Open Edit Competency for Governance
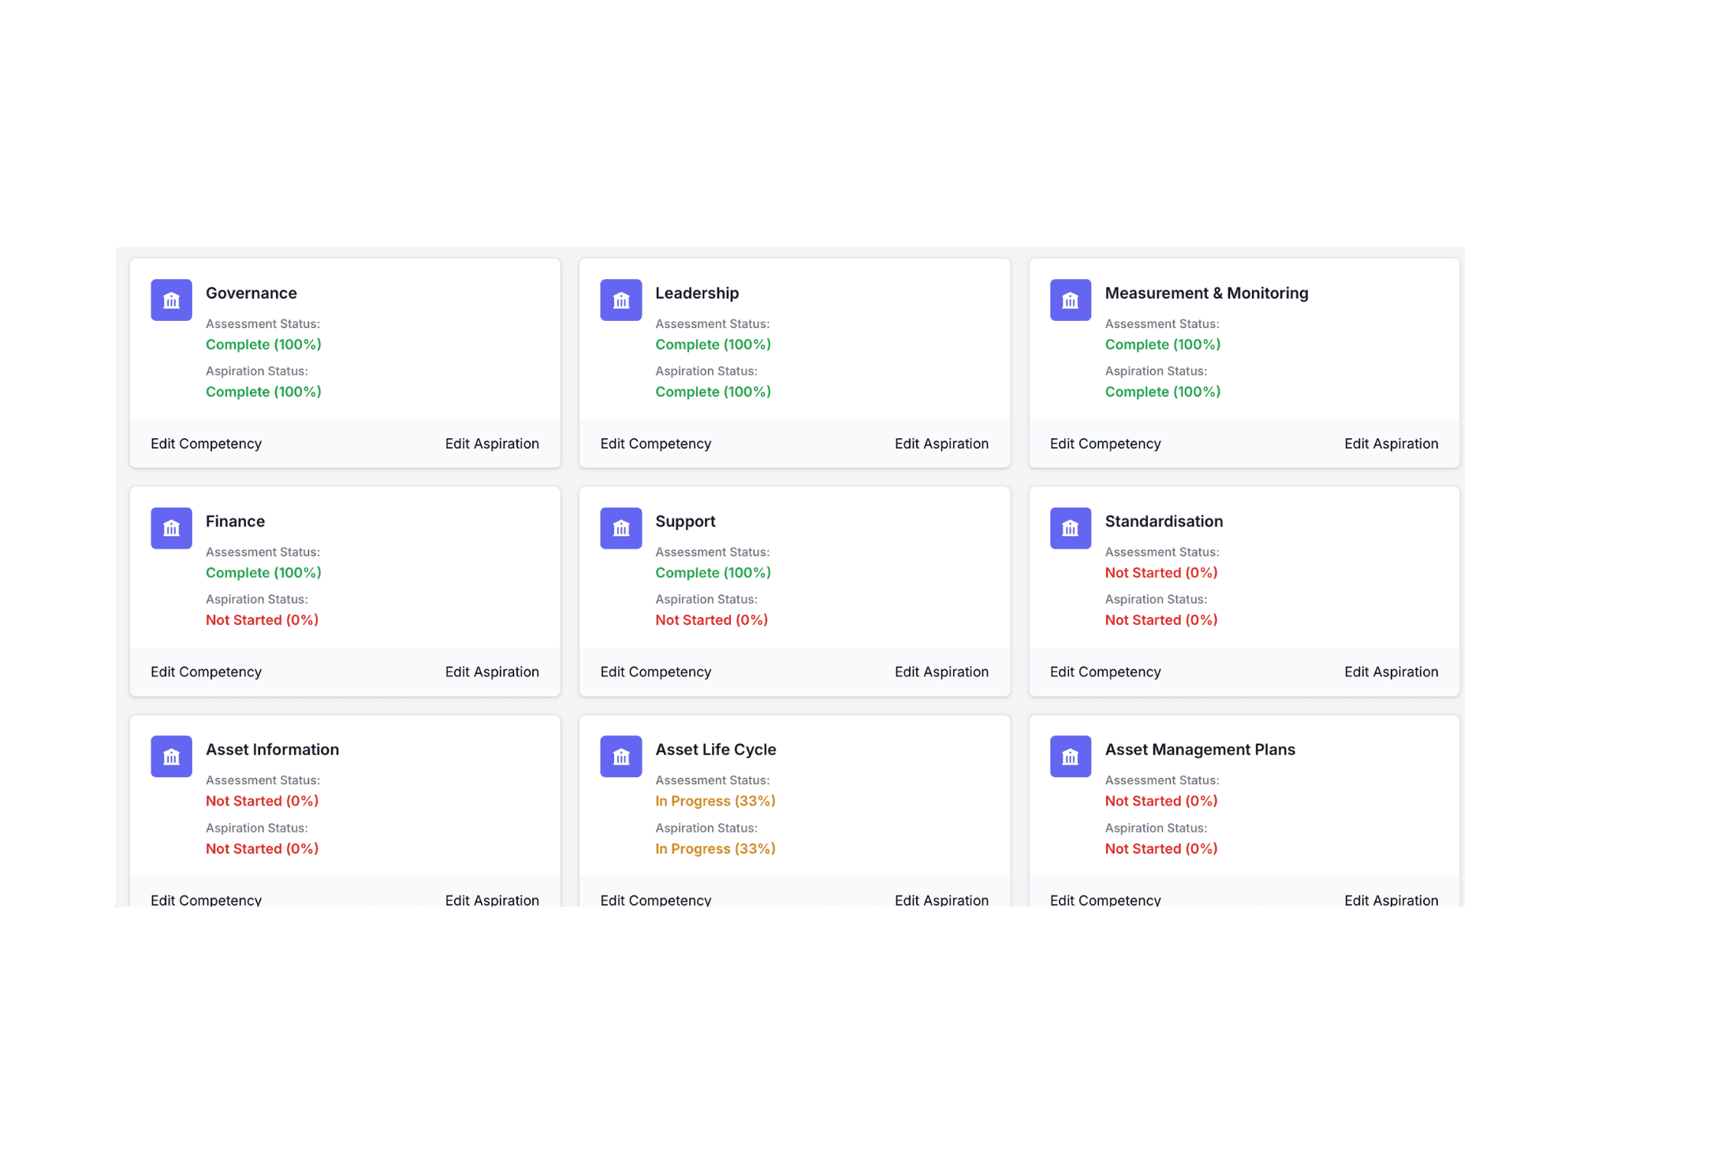Screen dimensions: 1714x1154 coord(206,443)
